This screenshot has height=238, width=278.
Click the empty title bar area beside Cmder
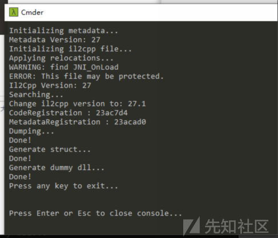click(160, 13)
